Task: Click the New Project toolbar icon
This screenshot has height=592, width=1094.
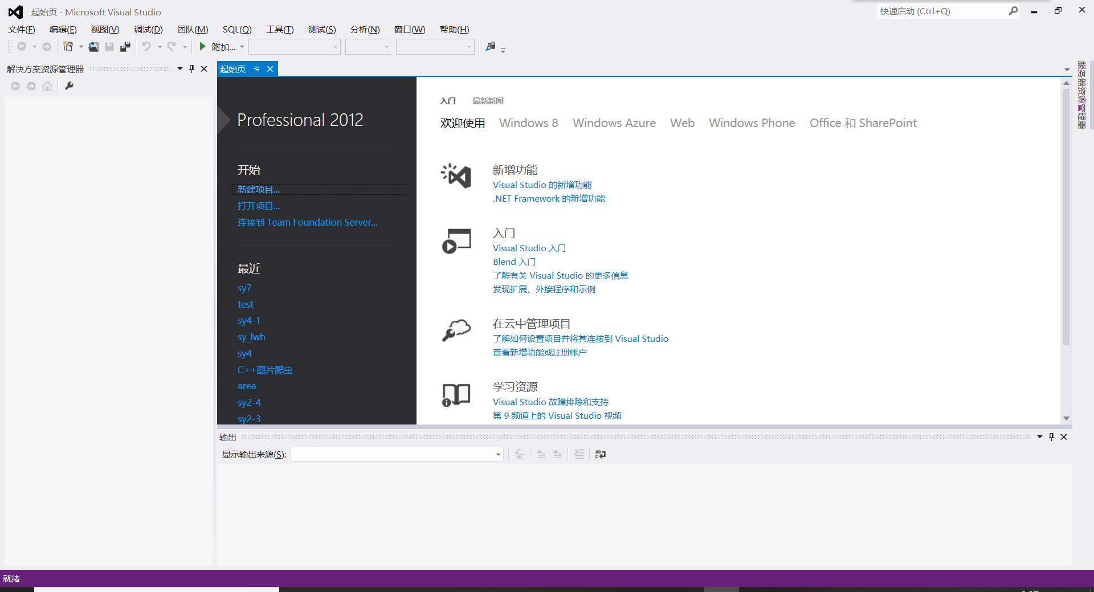Action: coord(68,47)
